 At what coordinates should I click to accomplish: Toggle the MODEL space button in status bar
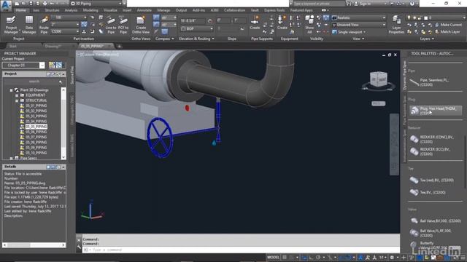pos(273,258)
